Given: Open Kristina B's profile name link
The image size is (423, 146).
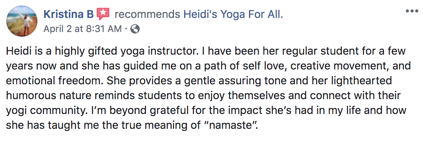Looking at the screenshot, I should 69,14.
